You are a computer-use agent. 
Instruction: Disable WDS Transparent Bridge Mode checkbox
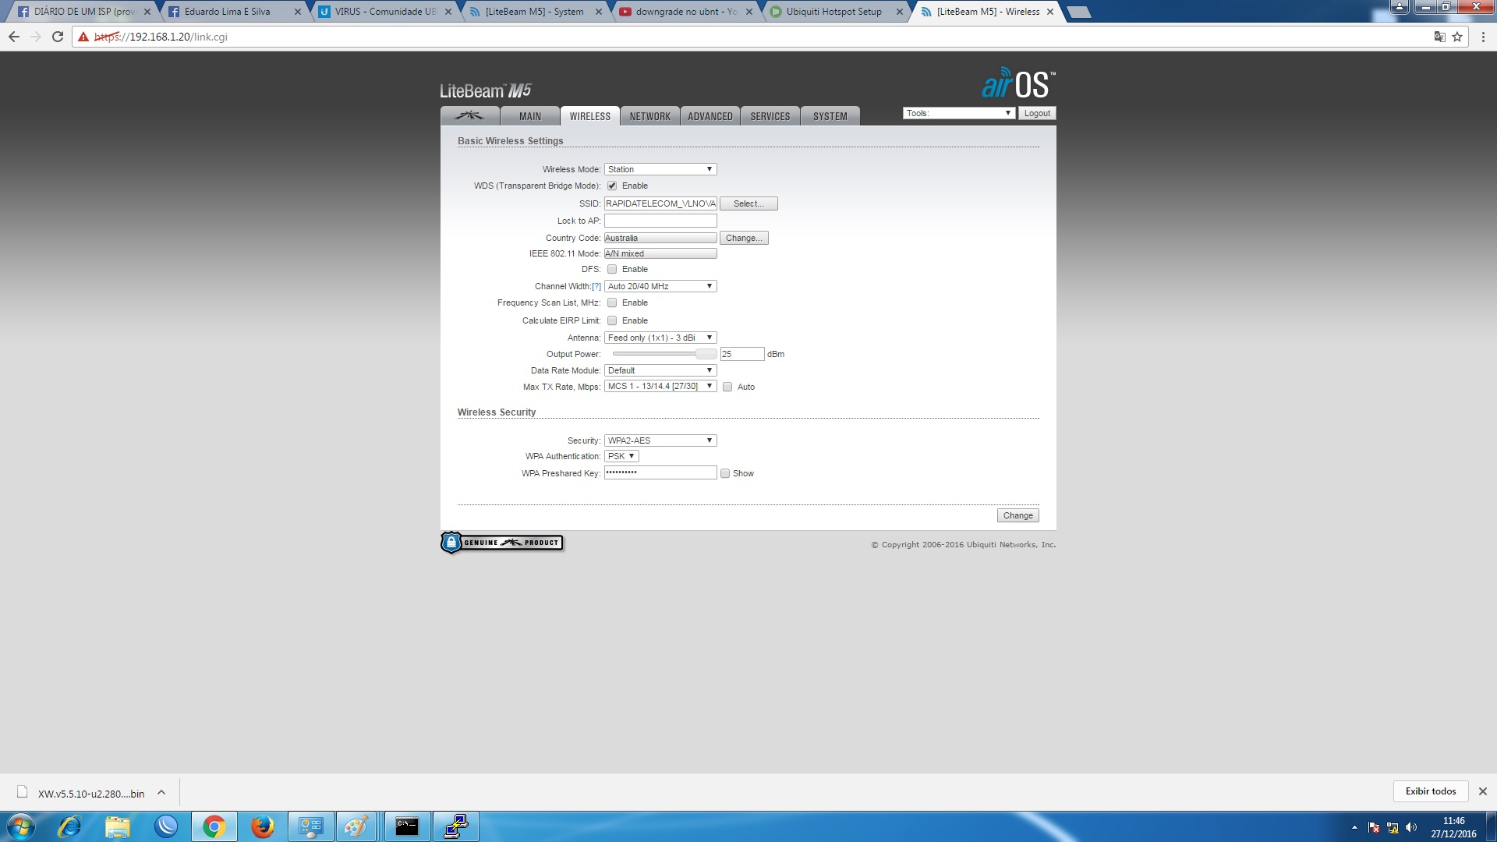pos(612,186)
